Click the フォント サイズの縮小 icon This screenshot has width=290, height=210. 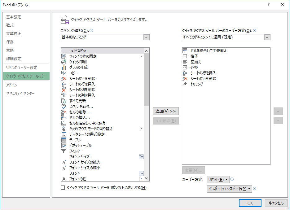pos(64,168)
